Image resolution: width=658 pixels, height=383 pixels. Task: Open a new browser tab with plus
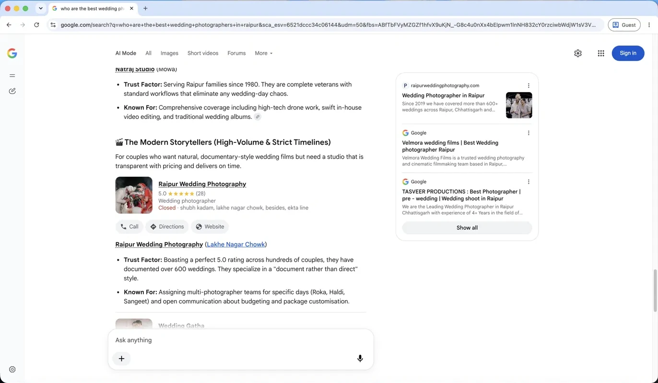pos(145,8)
